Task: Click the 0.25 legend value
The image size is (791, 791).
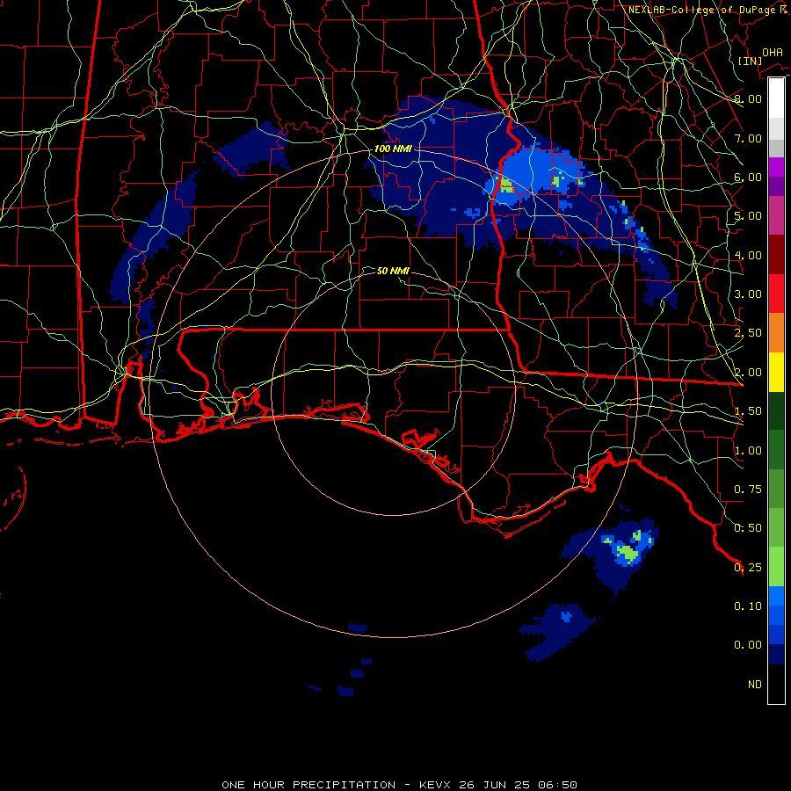Action: coord(748,568)
